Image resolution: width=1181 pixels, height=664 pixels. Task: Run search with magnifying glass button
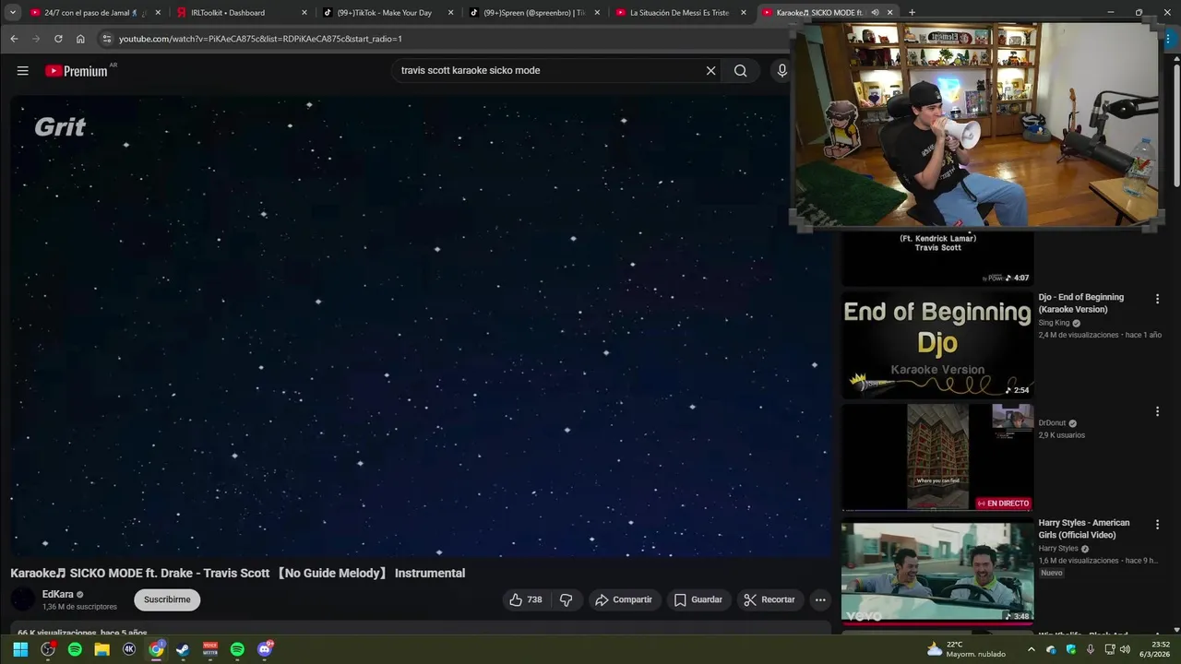740,71
